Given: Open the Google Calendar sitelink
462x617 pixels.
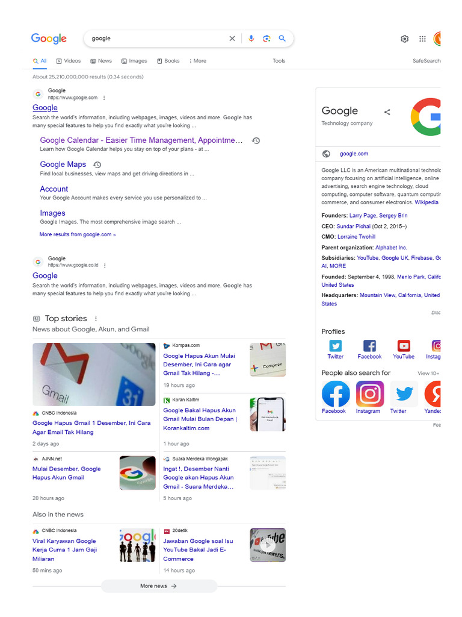Looking at the screenshot, I should click(x=141, y=140).
